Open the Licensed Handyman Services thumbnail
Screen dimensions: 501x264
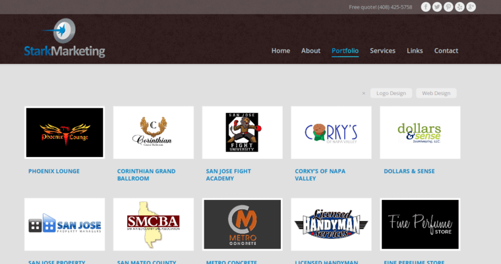pyautogui.click(x=331, y=224)
